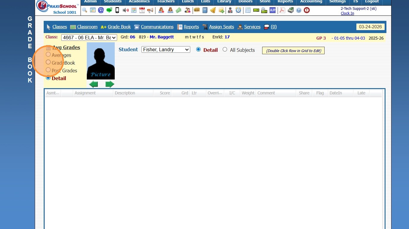The height and width of the screenshot is (229, 409).
Task: Open the Accounting menu
Action: (x=311, y=1)
